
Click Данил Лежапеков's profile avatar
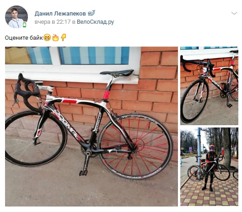coord(16,17)
